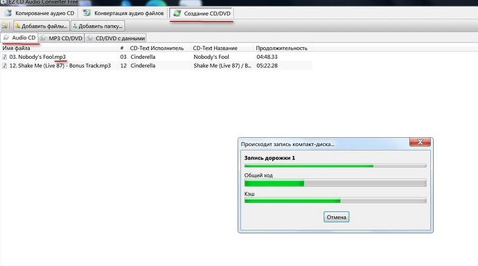Screen dimensions: 478x266
Task: Open the Копирование аудио CD tab
Action: click(x=39, y=13)
